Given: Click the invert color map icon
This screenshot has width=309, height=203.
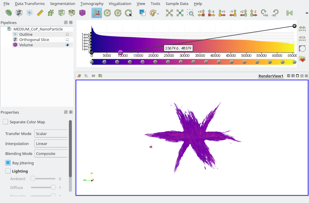Looking at the screenshot, I should (x=302, y=49).
